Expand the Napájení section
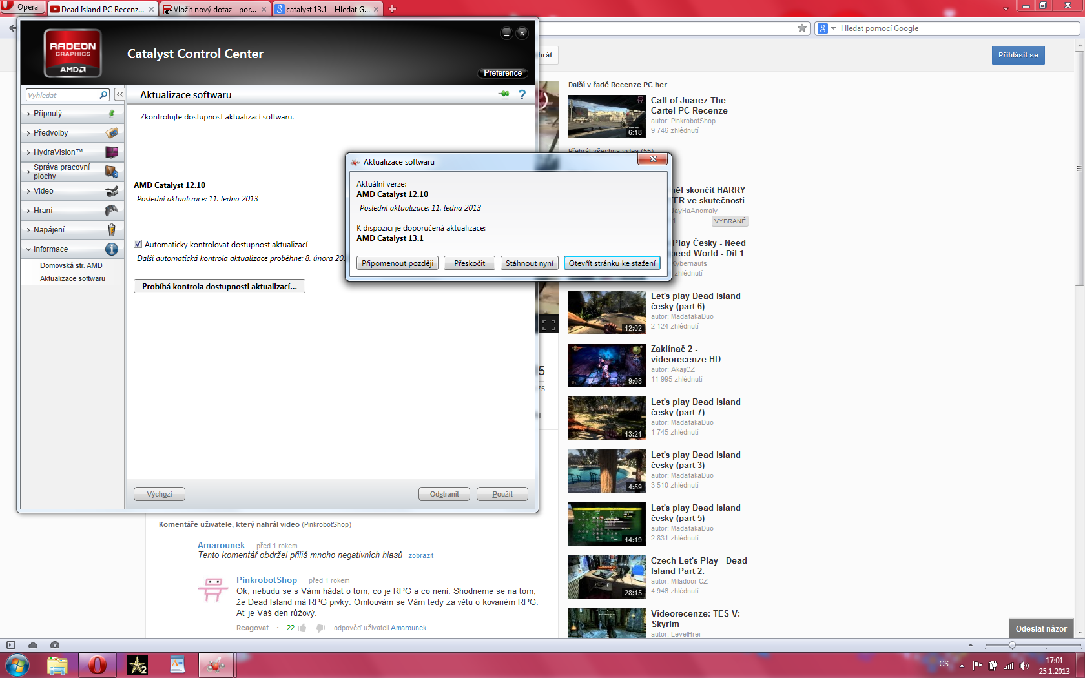Screen dimensions: 1085x678 28,230
